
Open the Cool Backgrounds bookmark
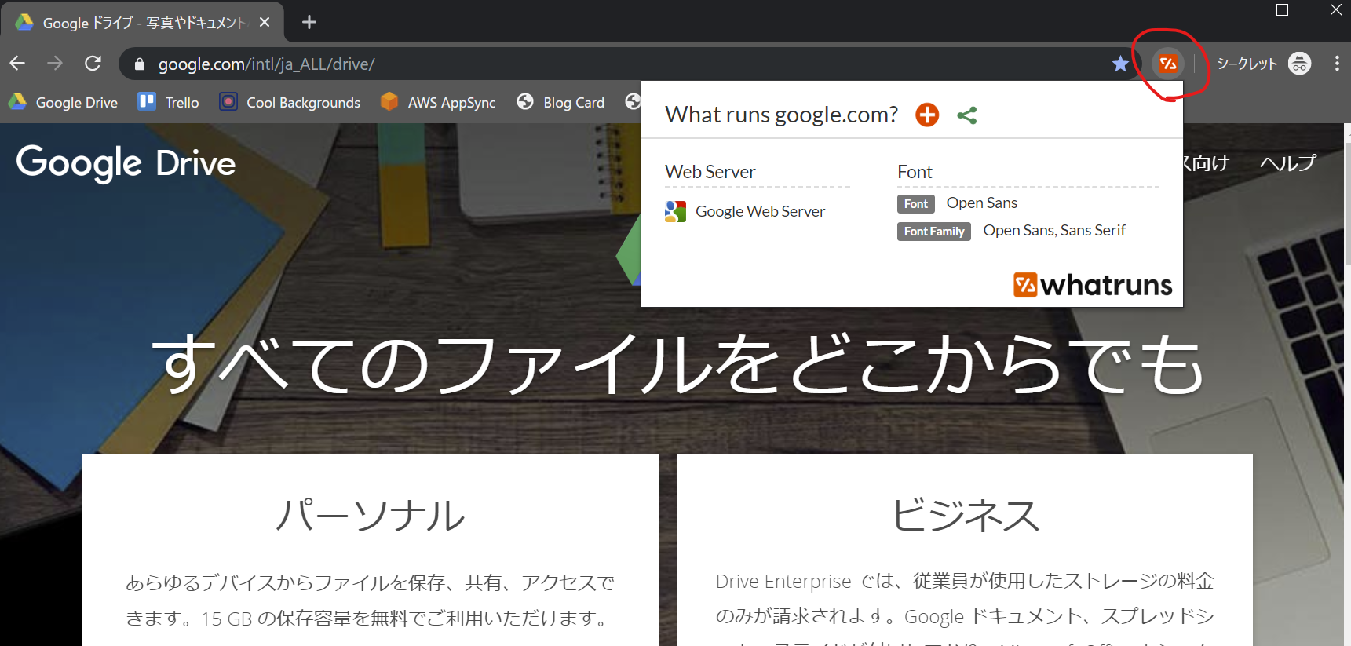pos(290,102)
